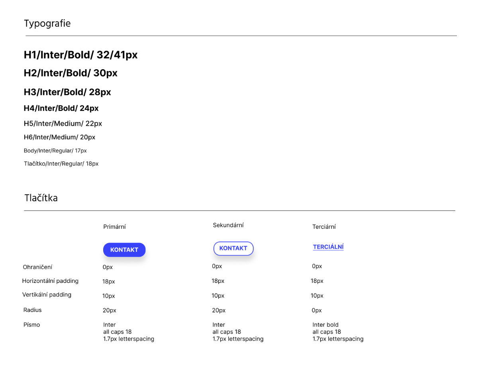Click the Radius row label
This screenshot has height=378, width=478.
pos(33,310)
